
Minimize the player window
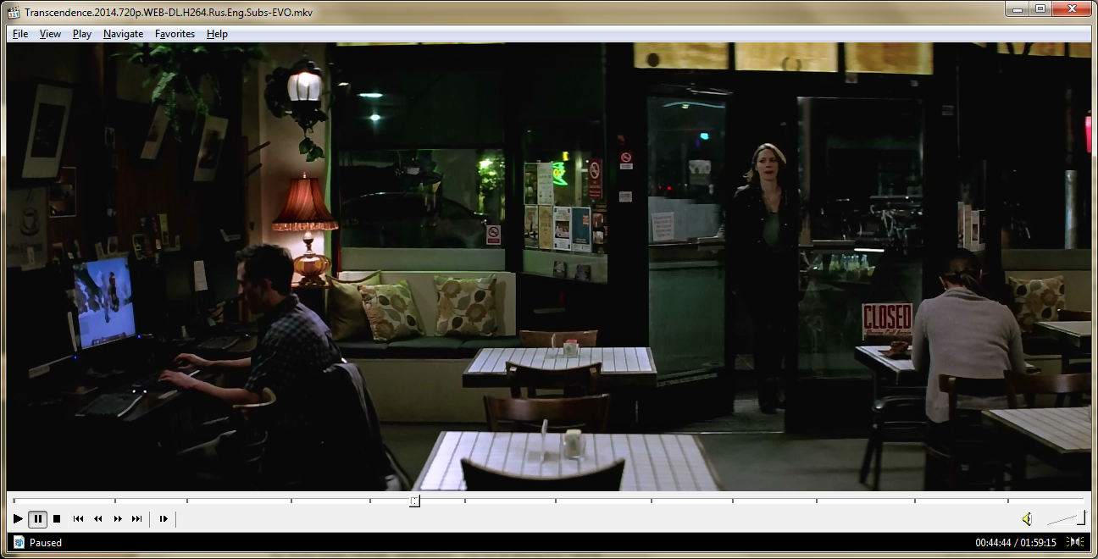(x=1016, y=8)
